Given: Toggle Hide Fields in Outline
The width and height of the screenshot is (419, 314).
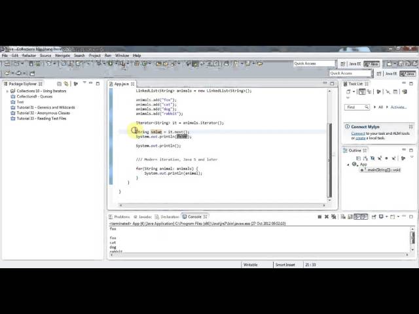Looking at the screenshot, I should [x=373, y=158].
